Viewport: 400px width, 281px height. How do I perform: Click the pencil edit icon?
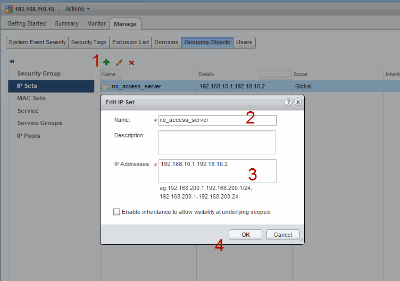[119, 62]
